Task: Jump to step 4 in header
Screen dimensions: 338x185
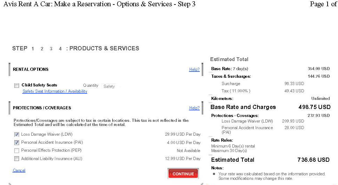Action: click(x=60, y=49)
